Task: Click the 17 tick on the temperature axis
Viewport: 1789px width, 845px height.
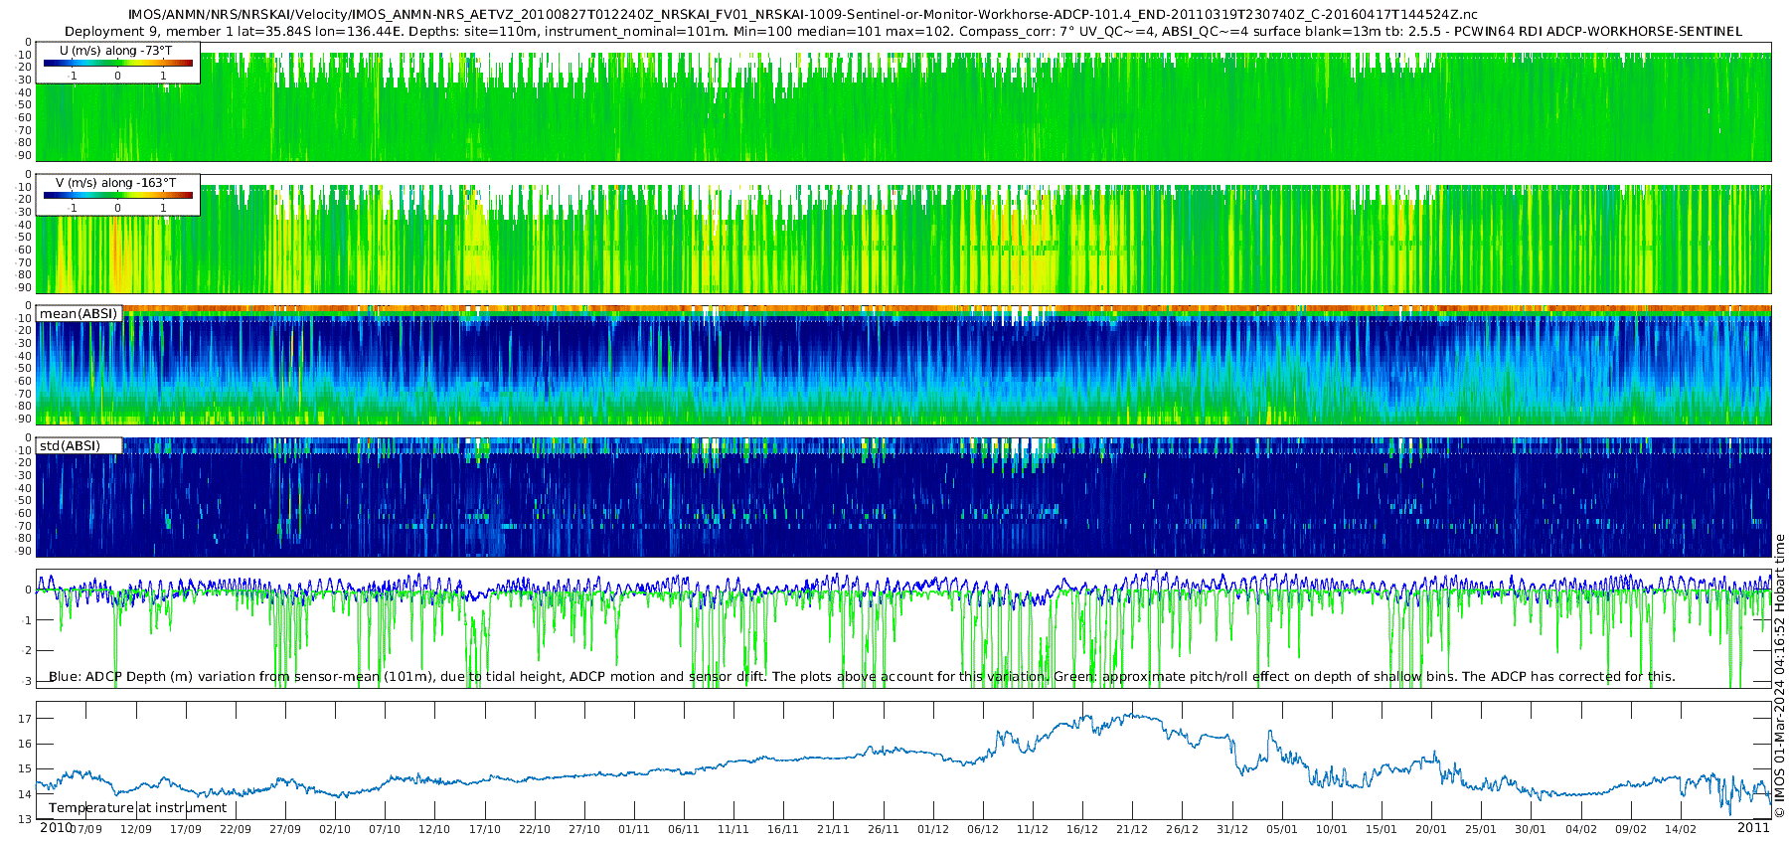Action: click(25, 719)
